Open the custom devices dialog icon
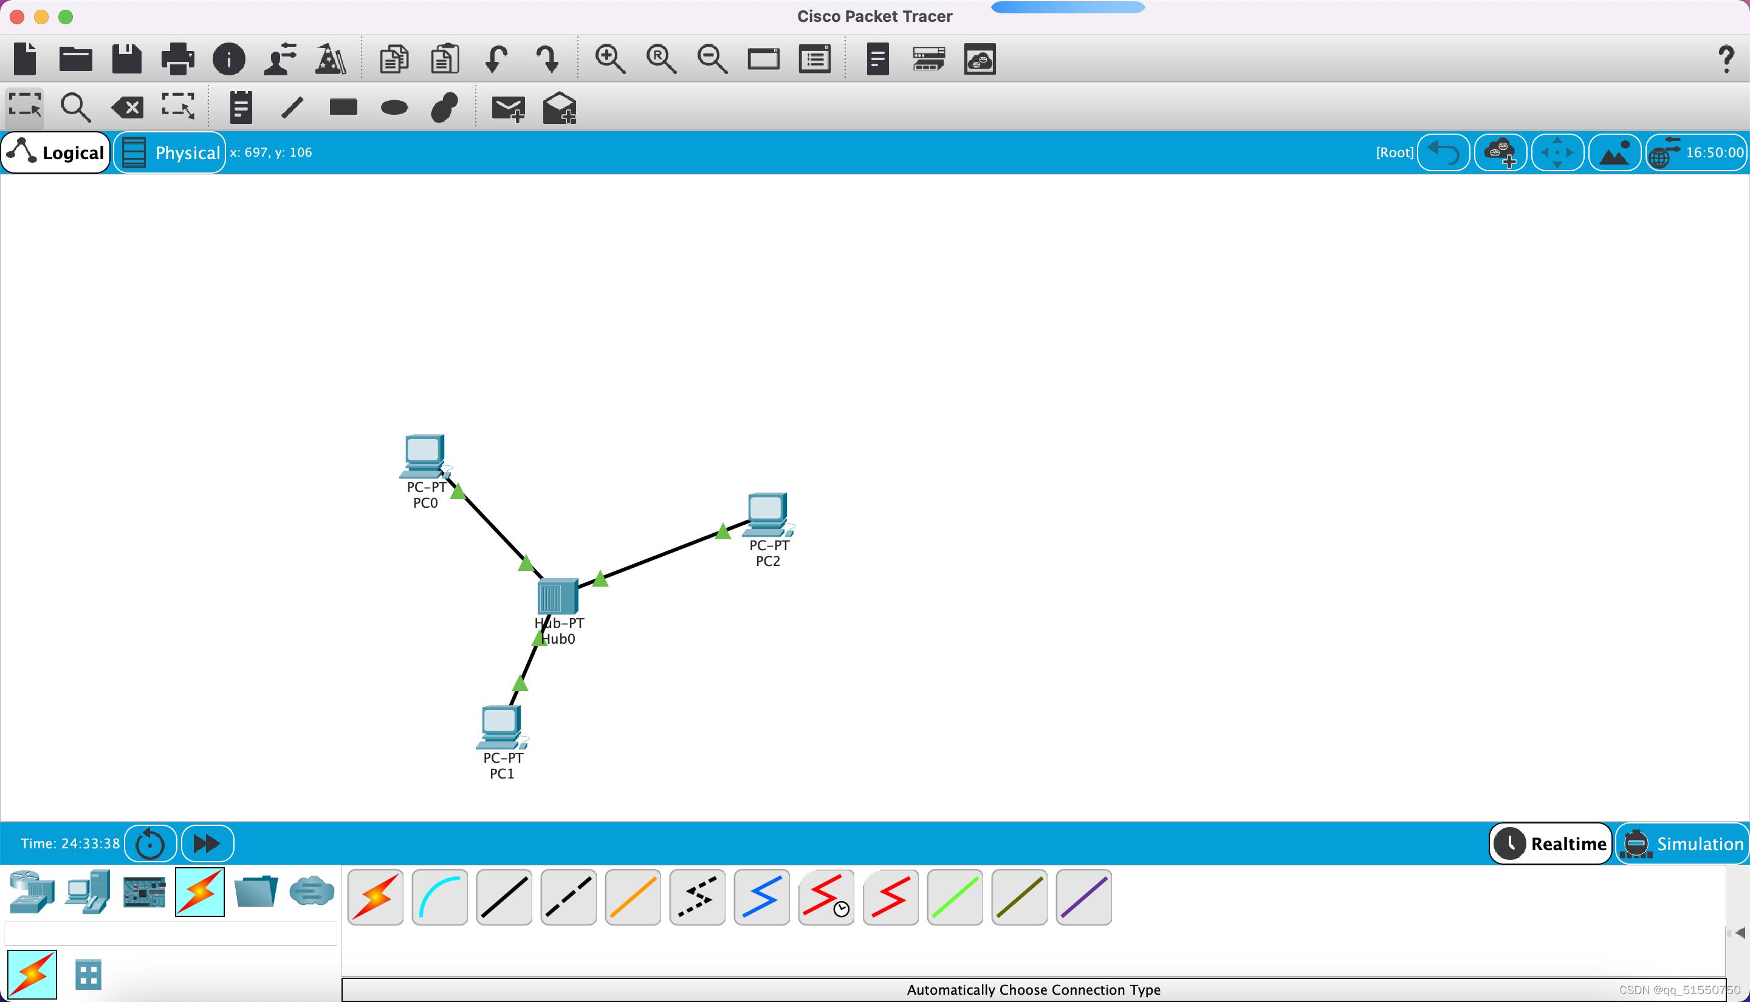 pyautogui.click(x=814, y=58)
